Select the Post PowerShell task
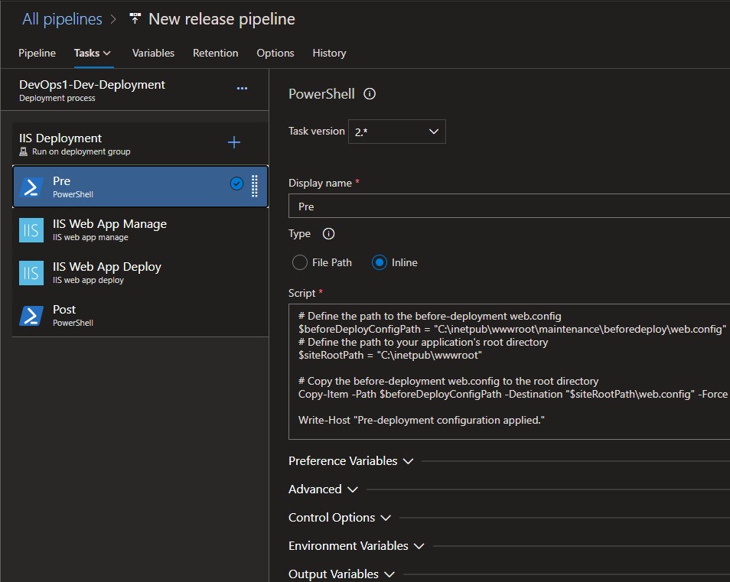Screen dimensions: 730x582 (x=140, y=315)
